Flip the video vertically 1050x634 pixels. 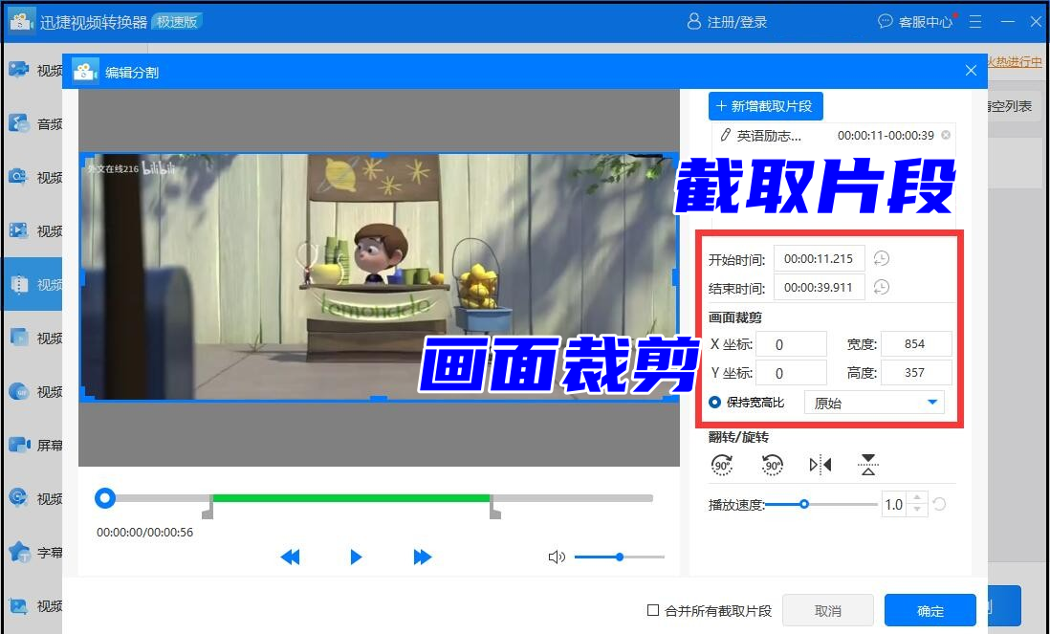pos(868,464)
